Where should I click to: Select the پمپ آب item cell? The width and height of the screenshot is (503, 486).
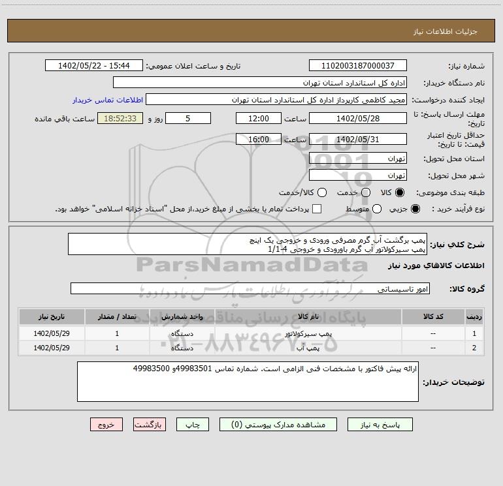pos(308,348)
